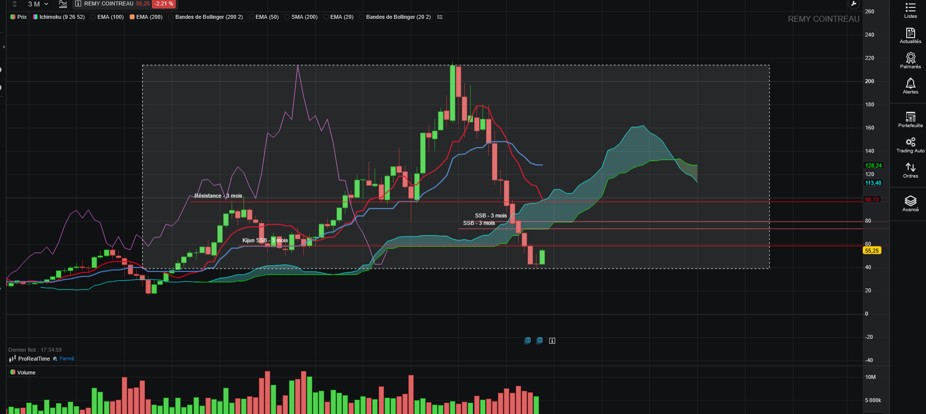Viewport: 926px width, 414px height.
Task: Click the indicator list icon after Bollinger (20 2)
Action: (x=440, y=17)
